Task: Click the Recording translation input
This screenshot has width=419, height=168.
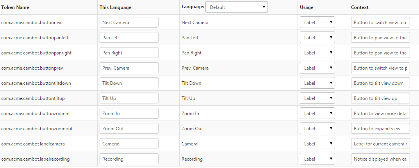Action: pyautogui.click(x=129, y=159)
